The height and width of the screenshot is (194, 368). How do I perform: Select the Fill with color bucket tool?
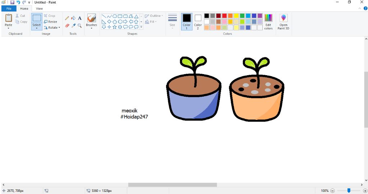73,18
